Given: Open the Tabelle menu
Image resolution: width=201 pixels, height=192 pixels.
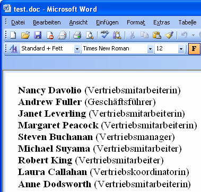Looking at the screenshot, I should click(187, 22).
